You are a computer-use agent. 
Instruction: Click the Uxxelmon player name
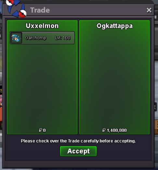42,26
